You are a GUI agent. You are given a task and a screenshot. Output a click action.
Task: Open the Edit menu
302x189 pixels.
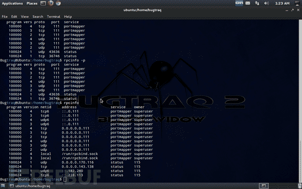(x=14, y=16)
